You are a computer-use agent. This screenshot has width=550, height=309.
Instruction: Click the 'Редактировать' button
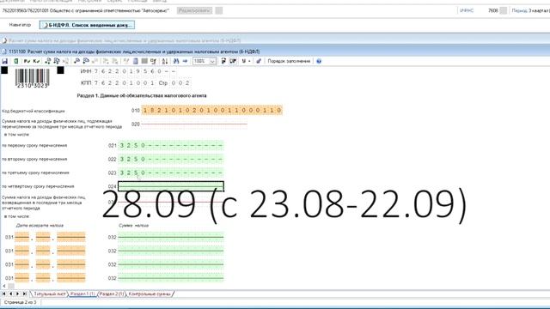click(x=194, y=10)
